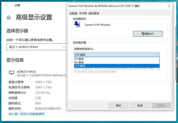Screen dimensions: 178x123
Task: Click the 3840 × 2160 desktop resolution value
Action: pos(43,82)
